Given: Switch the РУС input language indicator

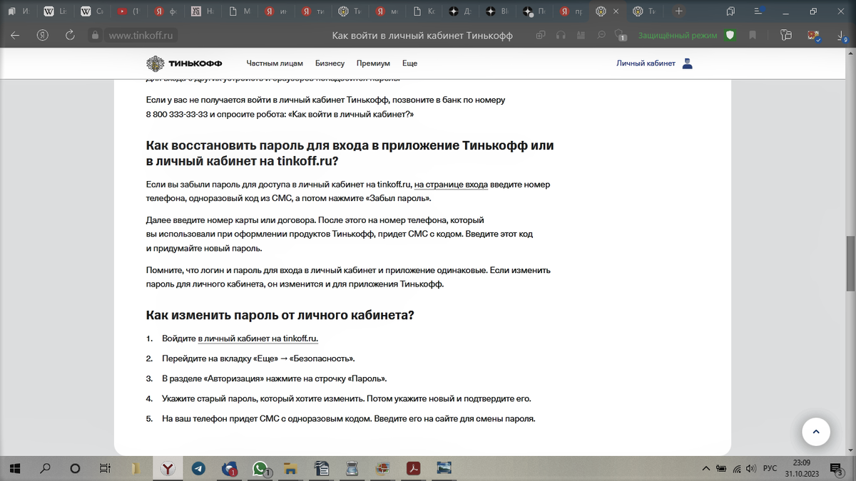Looking at the screenshot, I should 770,468.
